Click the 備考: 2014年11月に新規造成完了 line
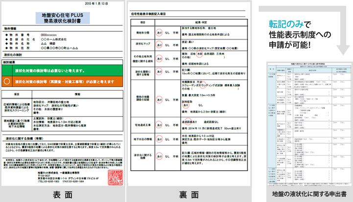 [x=212, y=129]
